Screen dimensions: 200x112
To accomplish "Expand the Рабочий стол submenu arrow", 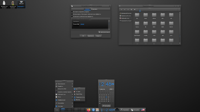I will click(x=72, y=94).
